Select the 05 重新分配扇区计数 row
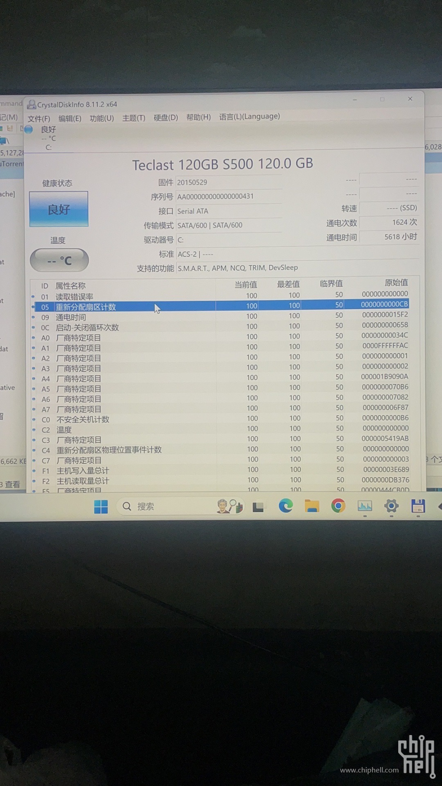This screenshot has width=442, height=786. [x=221, y=306]
